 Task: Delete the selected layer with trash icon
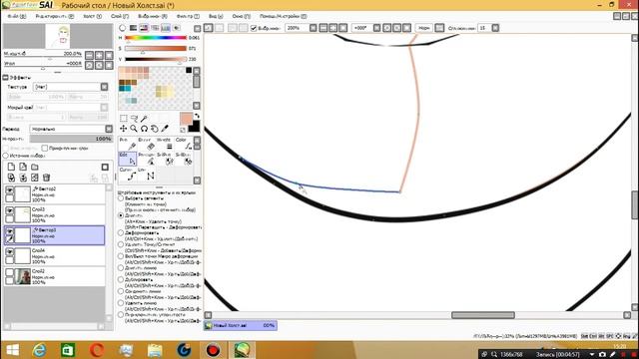click(46, 178)
